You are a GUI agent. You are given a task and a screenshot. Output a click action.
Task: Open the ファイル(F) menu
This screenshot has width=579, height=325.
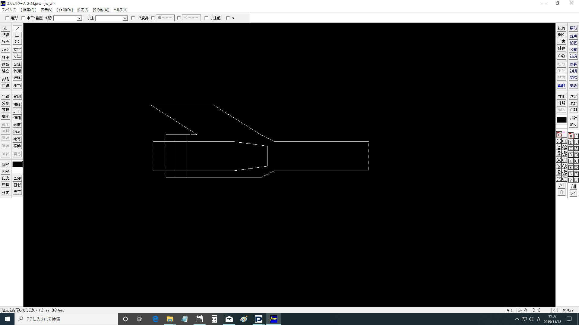pos(9,10)
